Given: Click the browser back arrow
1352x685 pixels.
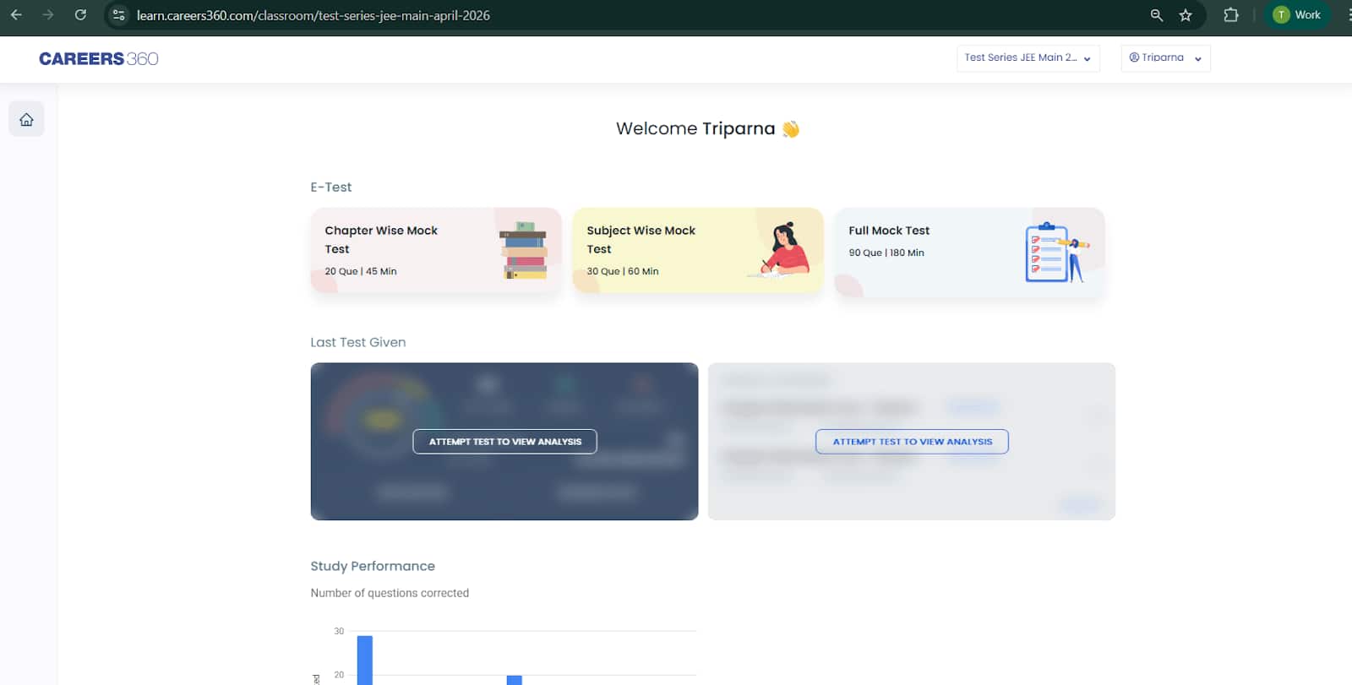Looking at the screenshot, I should click(x=16, y=15).
